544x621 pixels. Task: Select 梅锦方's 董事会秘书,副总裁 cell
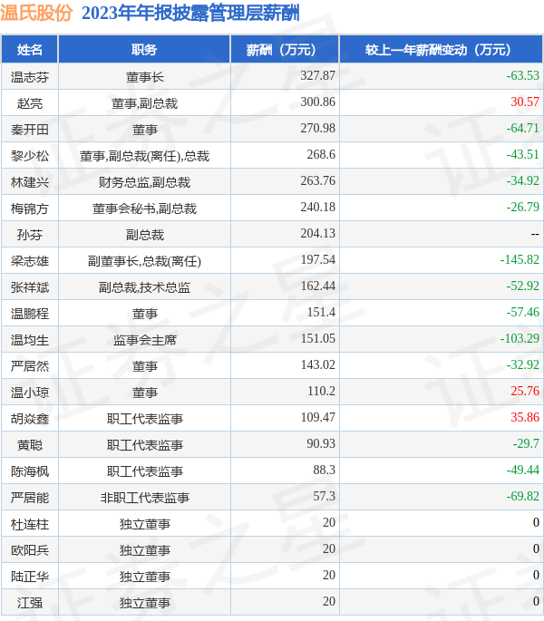click(144, 208)
